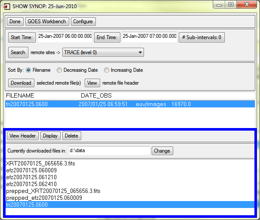Viewport: 260px width, 220px height.
Task: View the remote file header
Action: tap(92, 83)
